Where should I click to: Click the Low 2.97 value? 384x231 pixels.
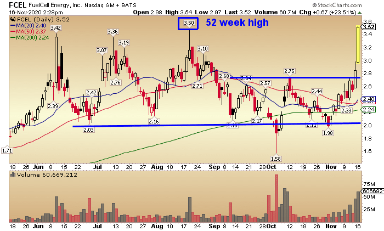(208, 12)
